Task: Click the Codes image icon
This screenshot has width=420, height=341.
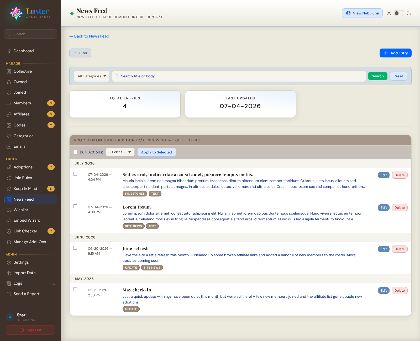Action: pyautogui.click(x=9, y=125)
